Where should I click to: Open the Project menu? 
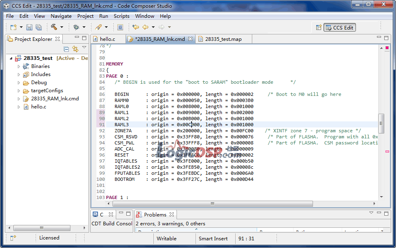(x=85, y=16)
